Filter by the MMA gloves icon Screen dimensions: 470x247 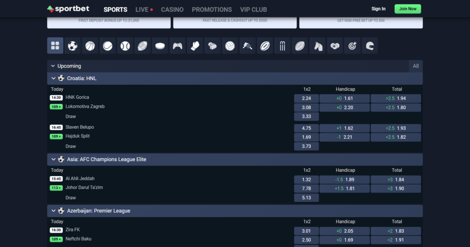[x=213, y=45]
